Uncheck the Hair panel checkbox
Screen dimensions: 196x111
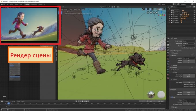[x=172, y=97]
